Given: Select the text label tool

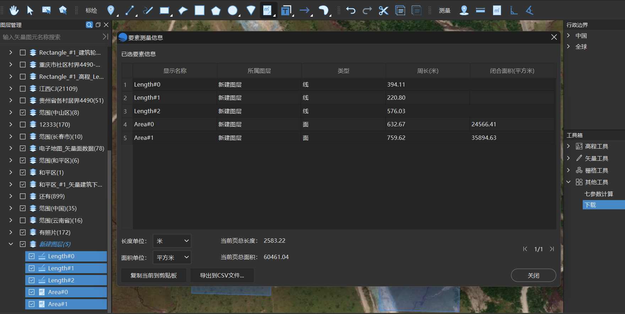Looking at the screenshot, I should (x=286, y=10).
